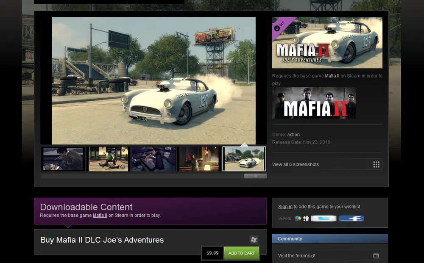
Task: Visit the forums link
Action: pyautogui.click(x=296, y=256)
